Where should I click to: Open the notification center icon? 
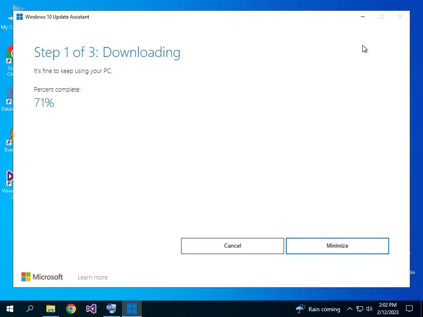409,309
